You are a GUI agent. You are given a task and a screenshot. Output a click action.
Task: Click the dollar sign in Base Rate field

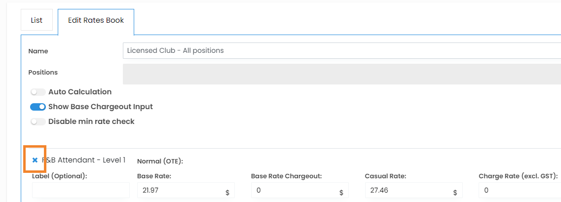click(x=227, y=193)
